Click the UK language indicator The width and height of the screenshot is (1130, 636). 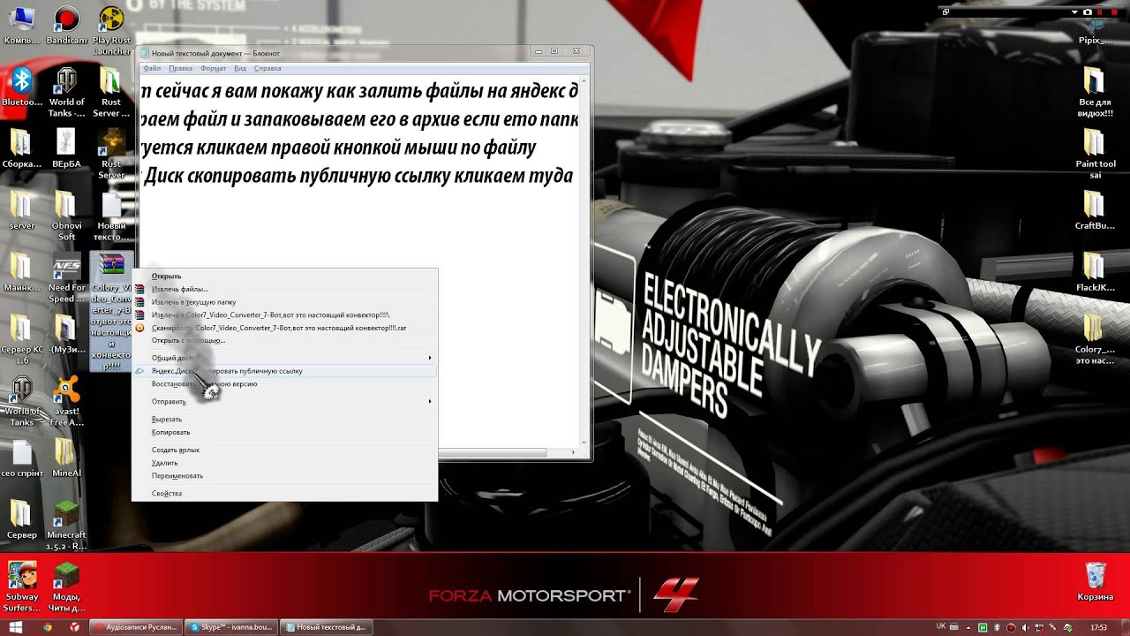coord(941,626)
